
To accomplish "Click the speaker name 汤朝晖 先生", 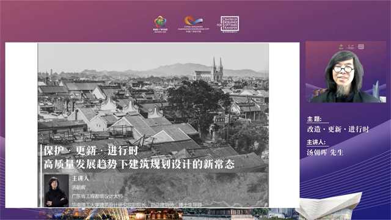I will [x=325, y=152].
